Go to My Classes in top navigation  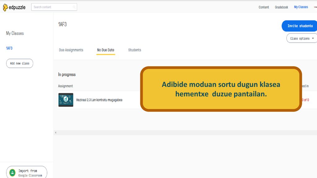coord(301,7)
